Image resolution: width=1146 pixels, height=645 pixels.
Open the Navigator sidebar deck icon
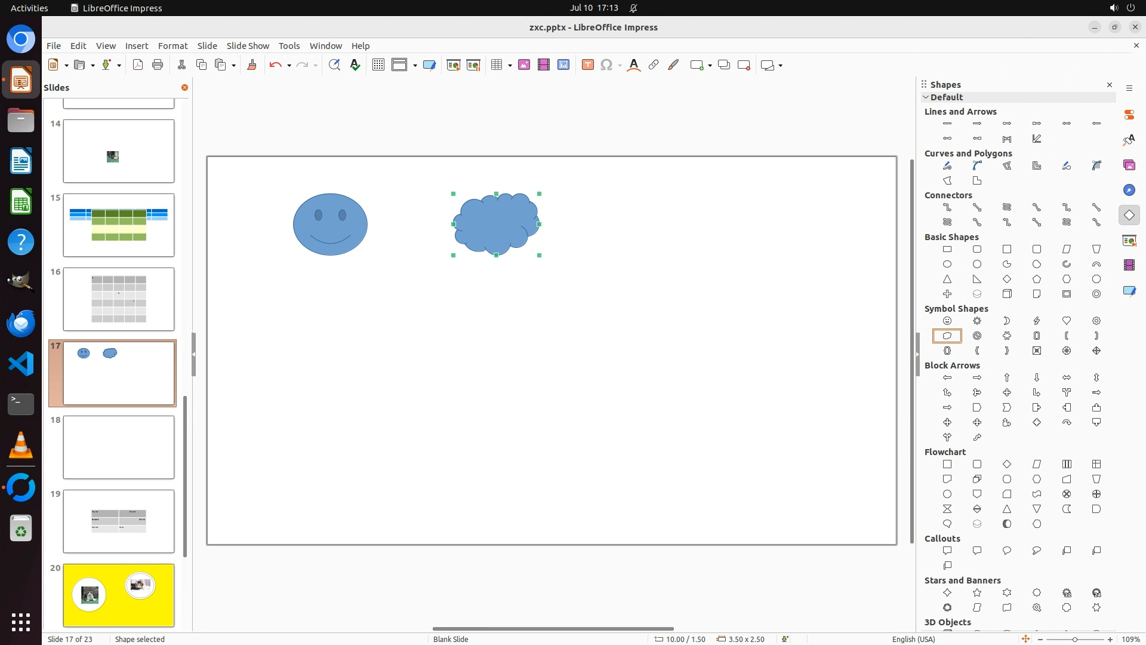[x=1129, y=190]
